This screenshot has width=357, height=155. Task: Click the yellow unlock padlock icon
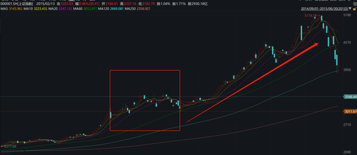(x=355, y=9)
